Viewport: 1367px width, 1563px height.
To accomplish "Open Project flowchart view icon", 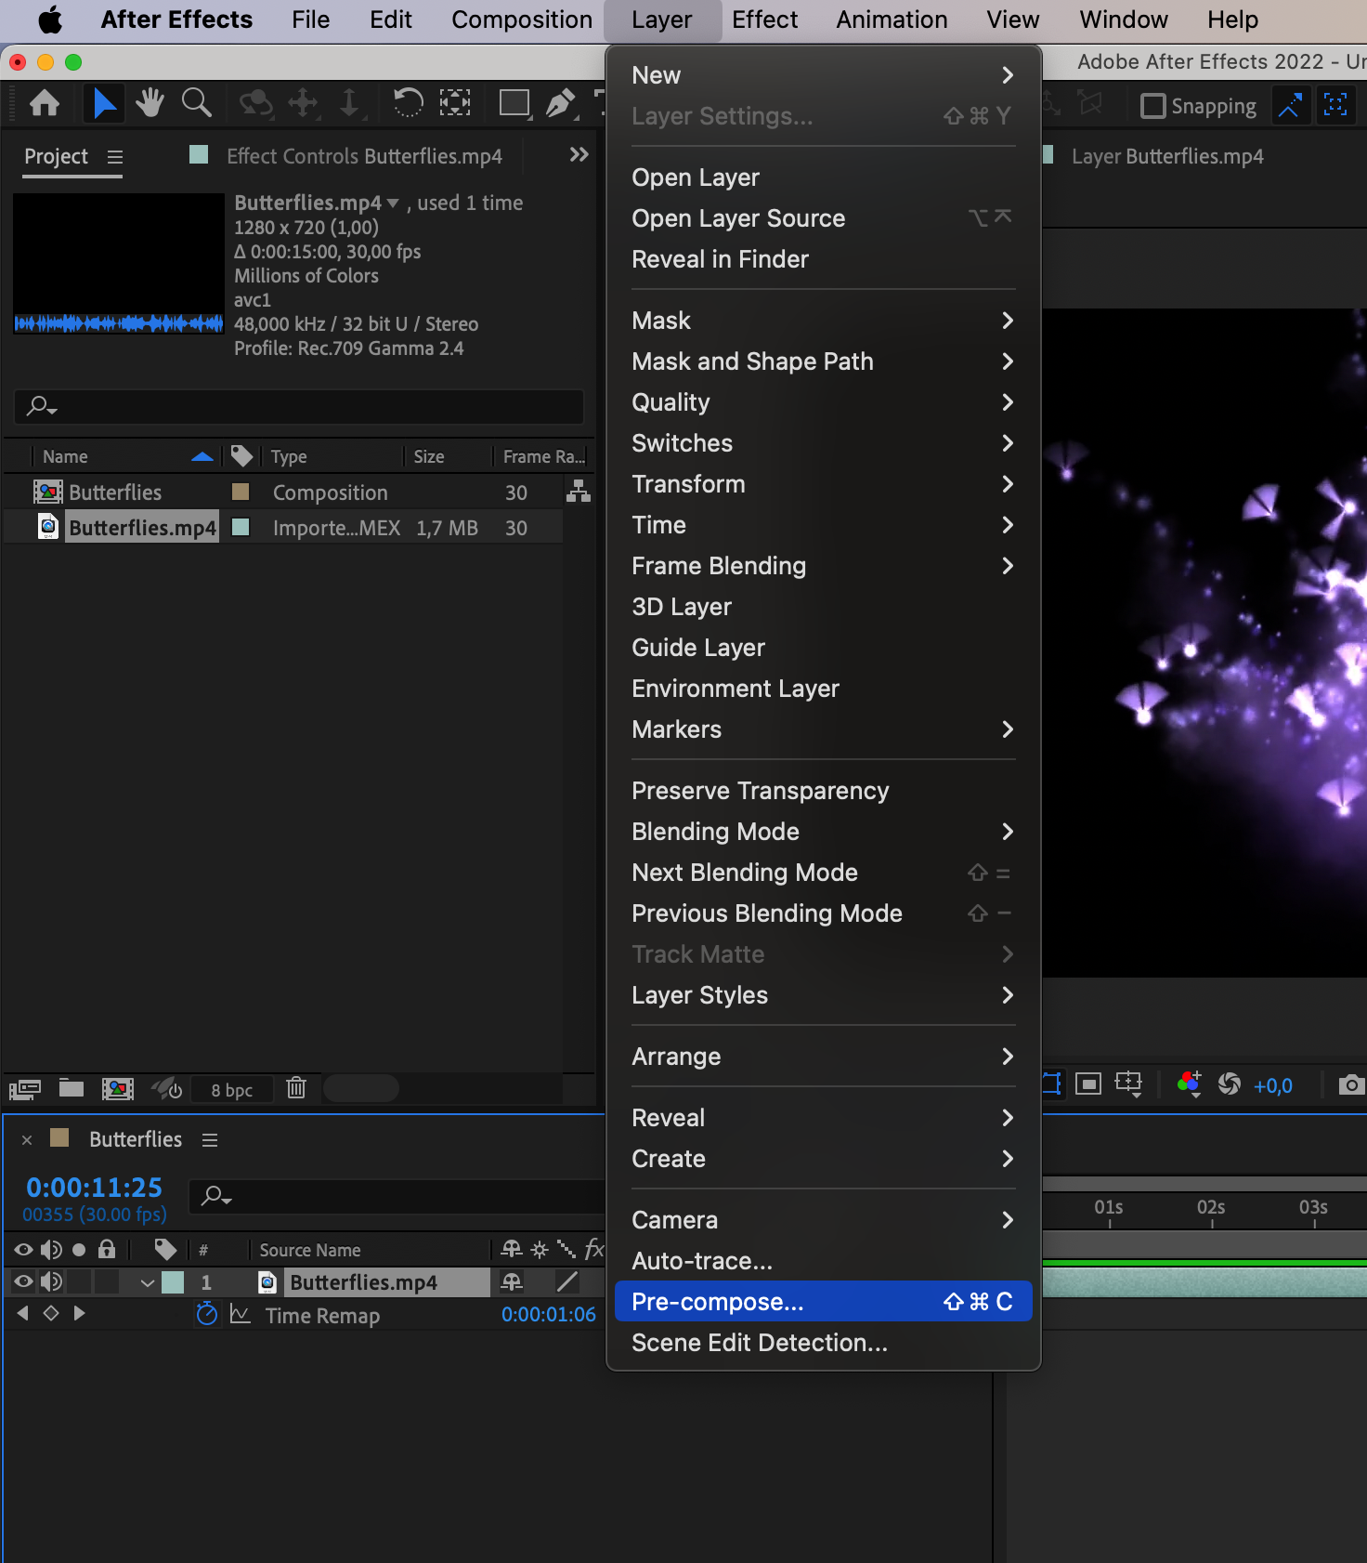I will [x=579, y=492].
